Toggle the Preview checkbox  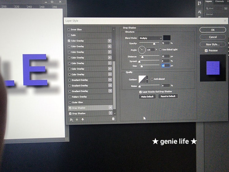pyautogui.click(x=206, y=51)
